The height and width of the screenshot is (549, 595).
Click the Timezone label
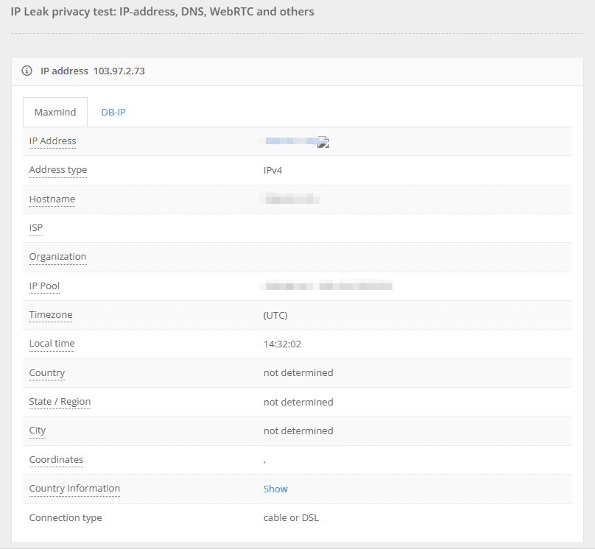(x=51, y=315)
